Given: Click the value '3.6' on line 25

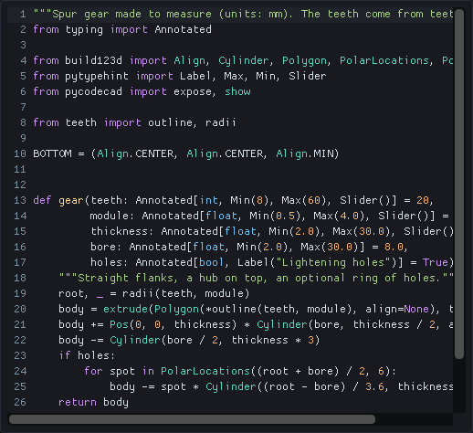Looking at the screenshot, I should coord(374,386).
